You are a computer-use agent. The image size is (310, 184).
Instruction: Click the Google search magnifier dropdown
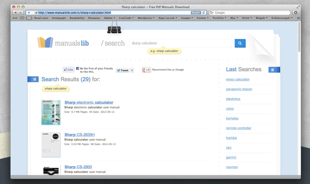(x=212, y=13)
